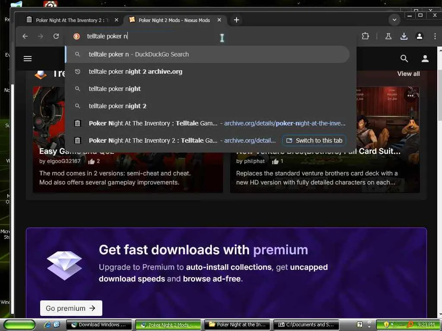Viewport: 442px width, 331px height.
Task: Open author elgooG32167 profile link
Action: pyautogui.click(x=64, y=161)
